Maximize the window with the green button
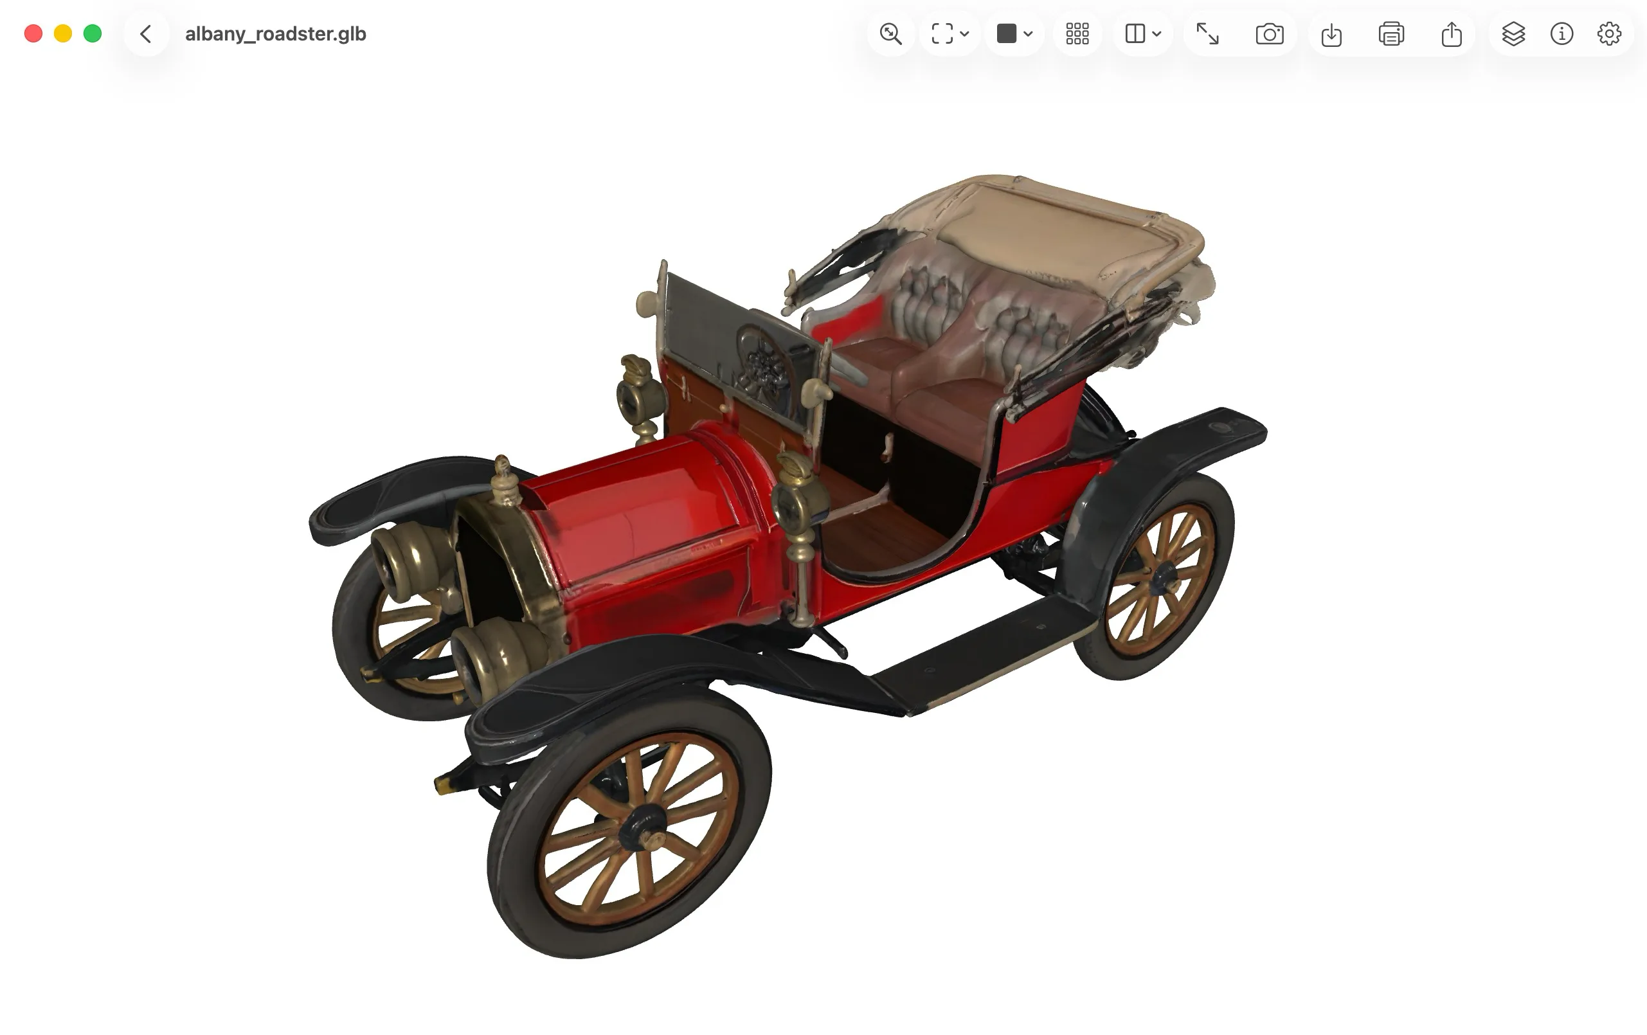Viewport: 1647px width, 1035px height. [93, 33]
